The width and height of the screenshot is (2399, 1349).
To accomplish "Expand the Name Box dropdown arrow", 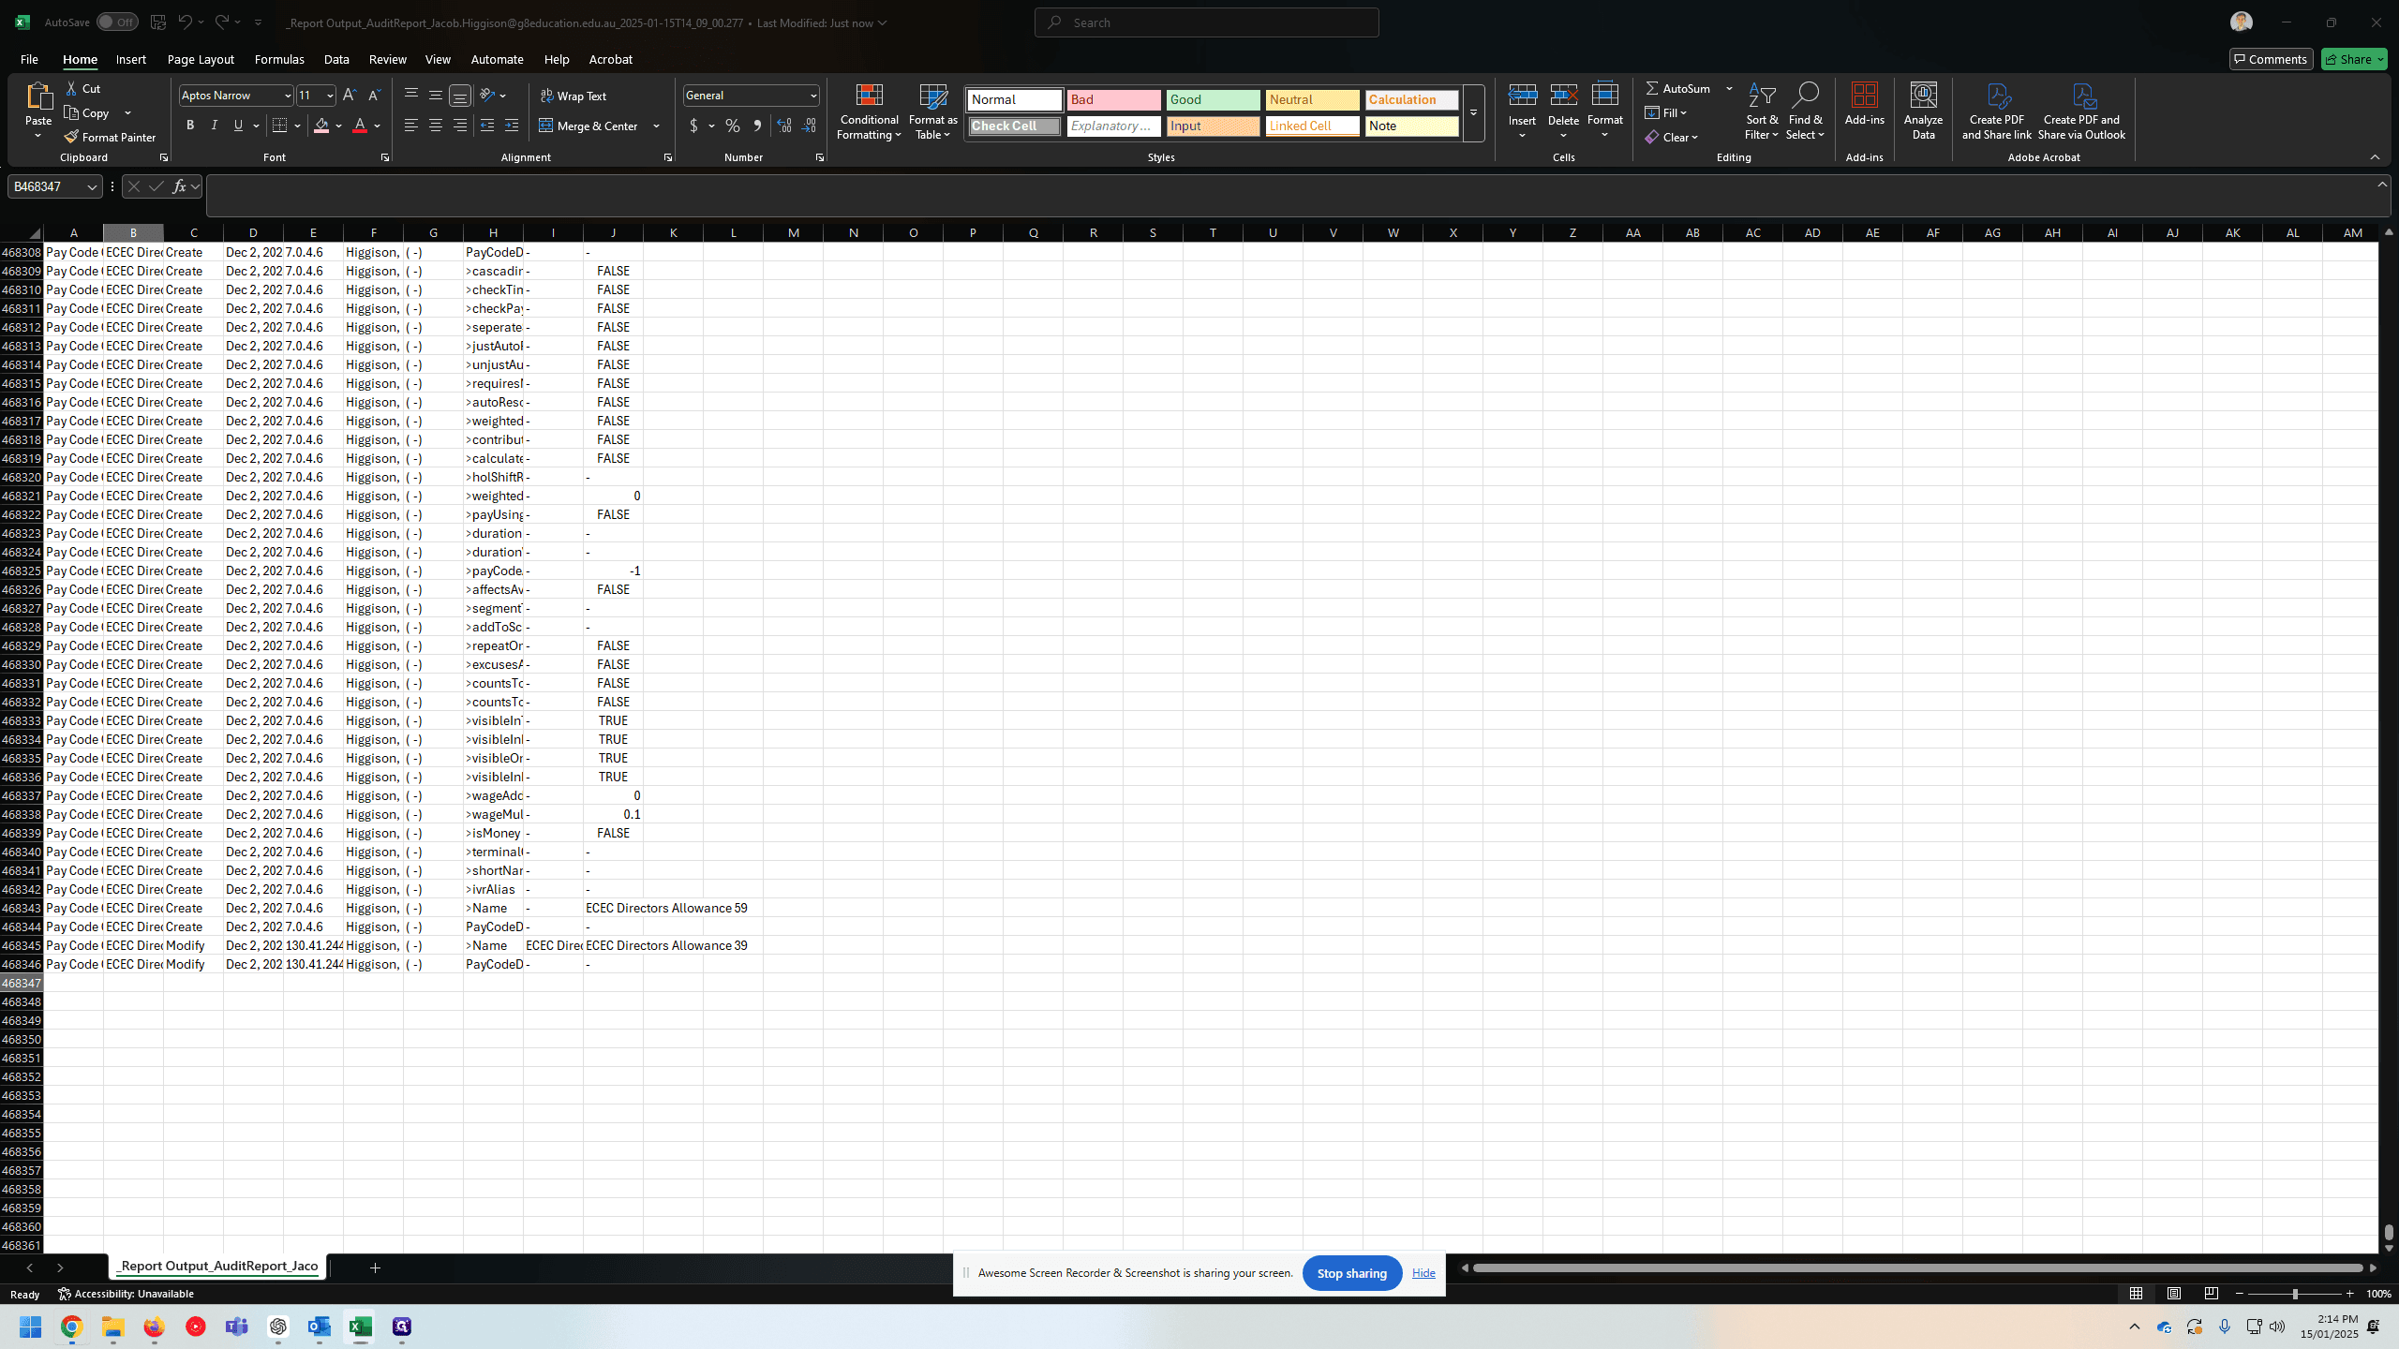I will click(x=92, y=186).
